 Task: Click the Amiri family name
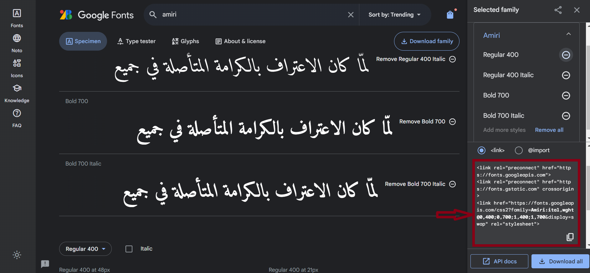click(x=491, y=35)
